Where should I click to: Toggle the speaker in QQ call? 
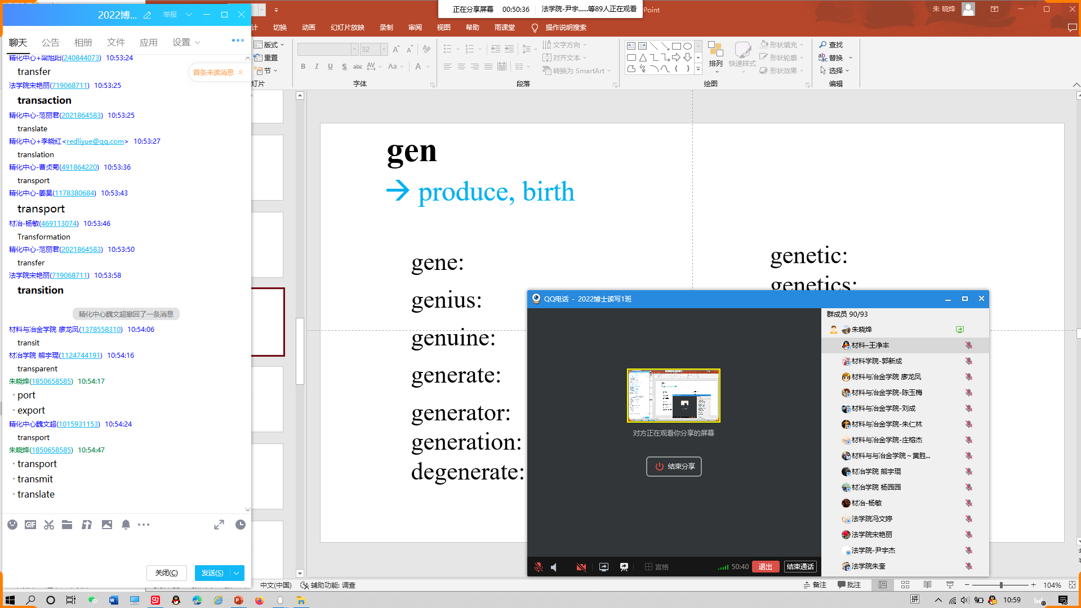tap(554, 567)
